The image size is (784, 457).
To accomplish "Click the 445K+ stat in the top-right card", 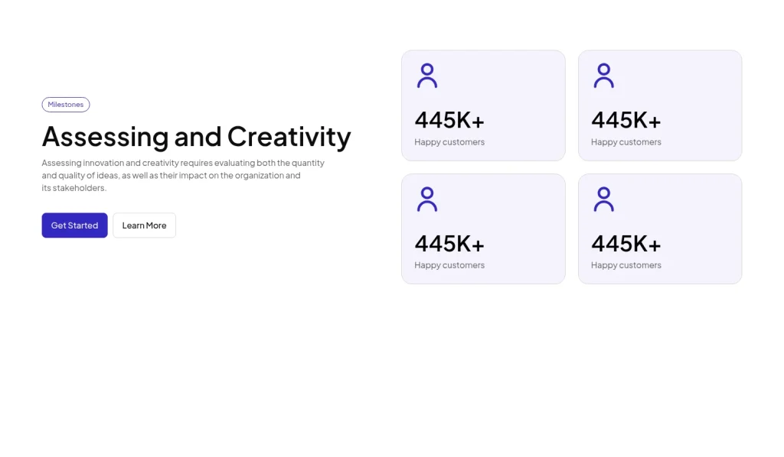I will coord(626,120).
